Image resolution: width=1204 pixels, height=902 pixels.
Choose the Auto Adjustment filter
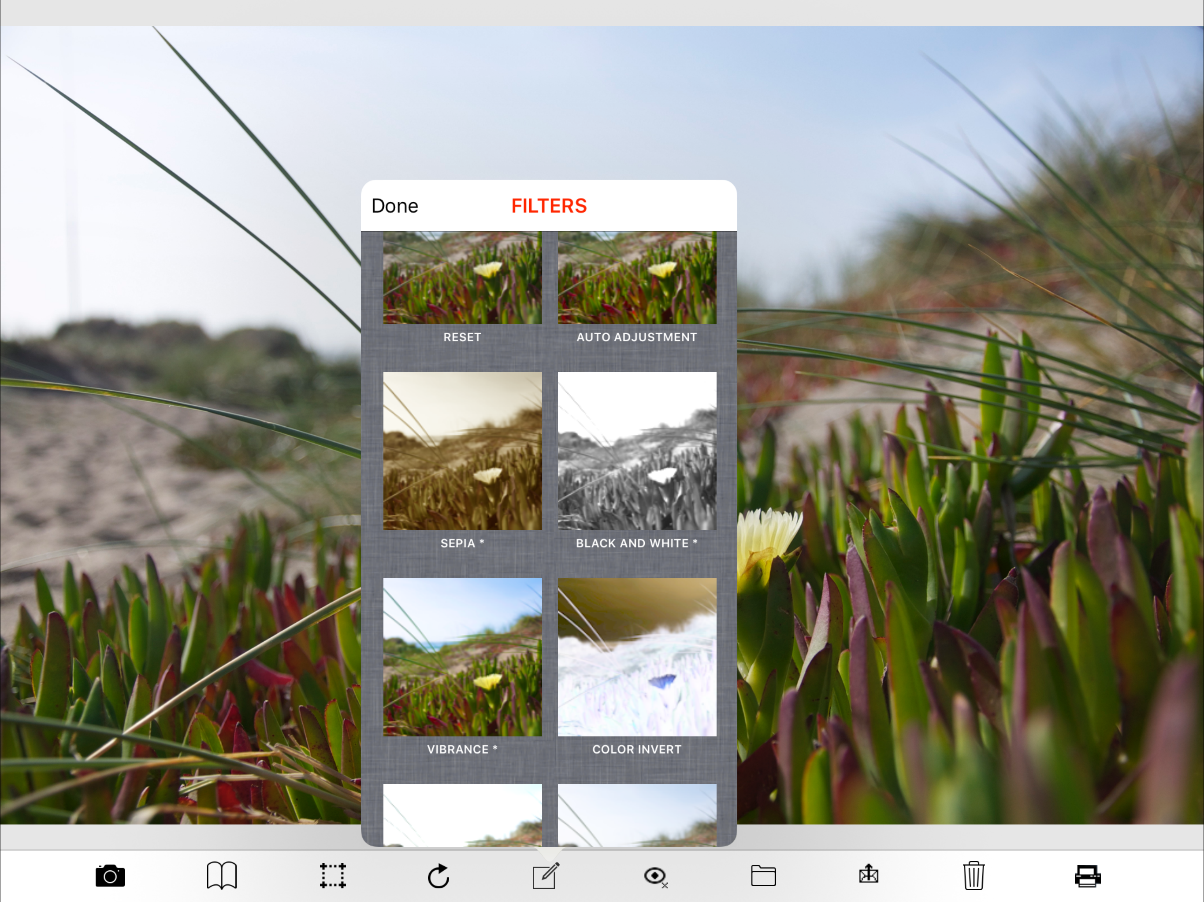coord(637,278)
